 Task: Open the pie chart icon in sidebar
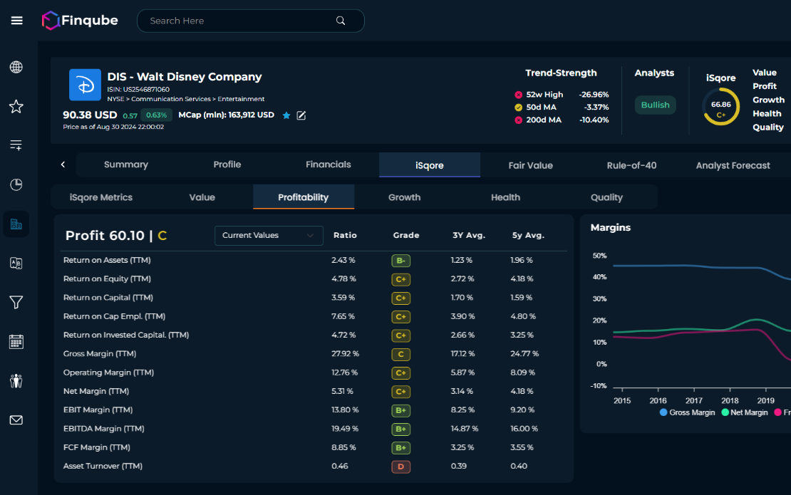tap(16, 184)
